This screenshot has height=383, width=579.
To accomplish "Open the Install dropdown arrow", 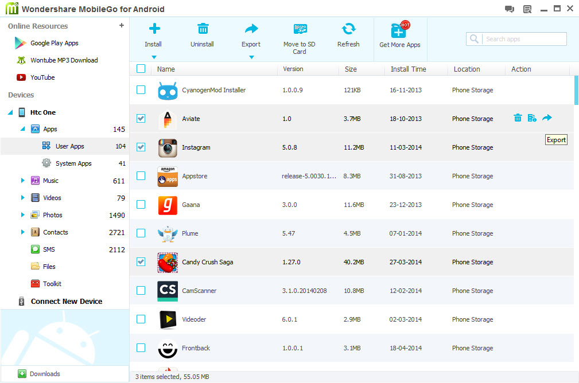I will (154, 57).
